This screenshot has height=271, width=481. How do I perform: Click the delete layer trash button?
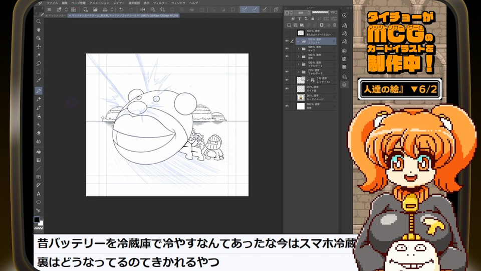tap(334, 25)
